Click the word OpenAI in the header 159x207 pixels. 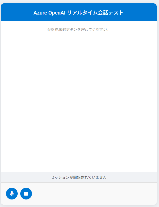(57, 13)
